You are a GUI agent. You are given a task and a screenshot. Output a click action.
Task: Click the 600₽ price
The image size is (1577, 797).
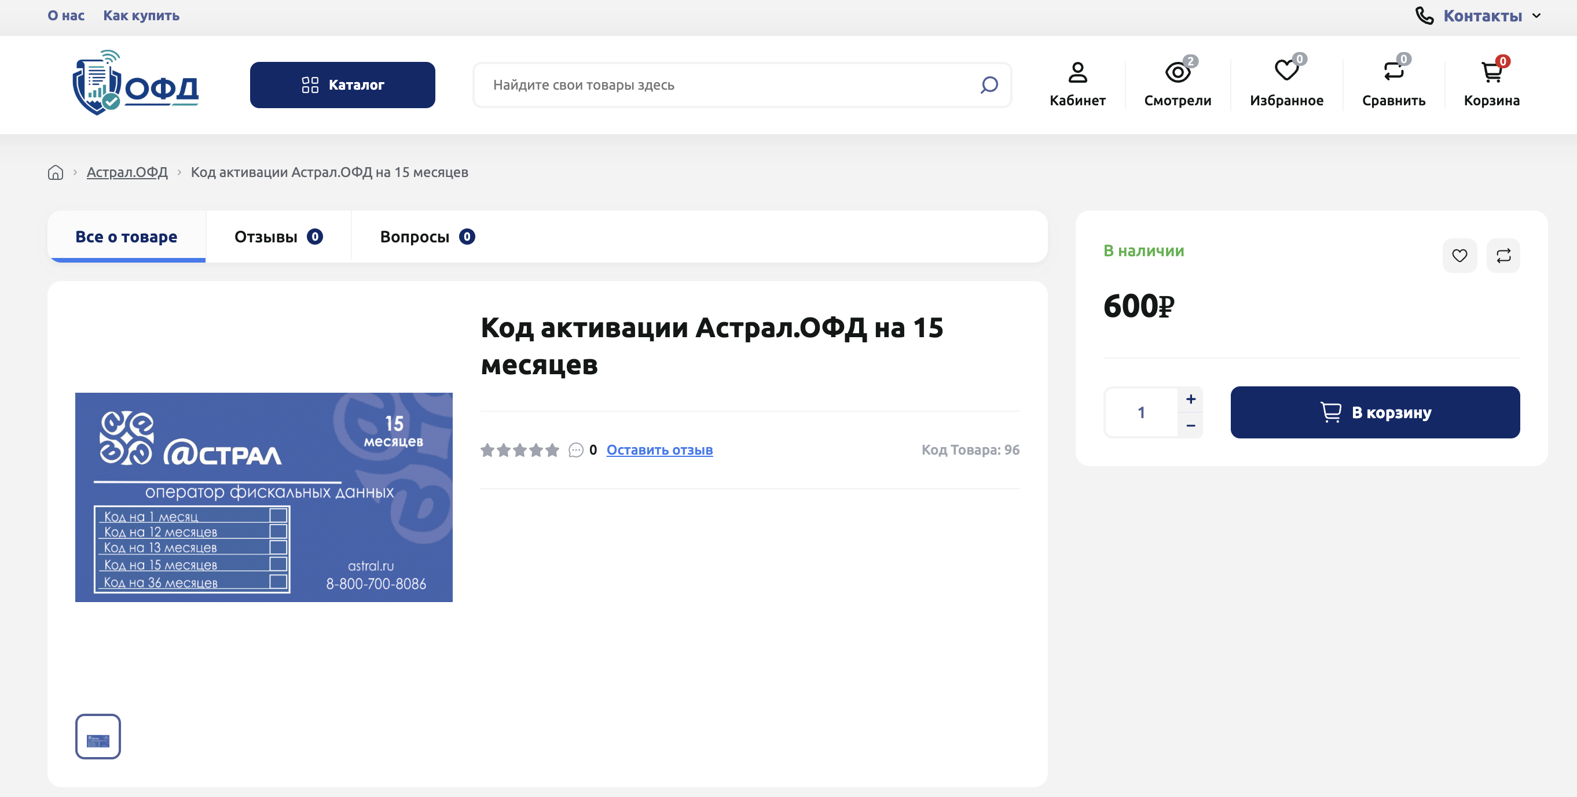tap(1139, 306)
